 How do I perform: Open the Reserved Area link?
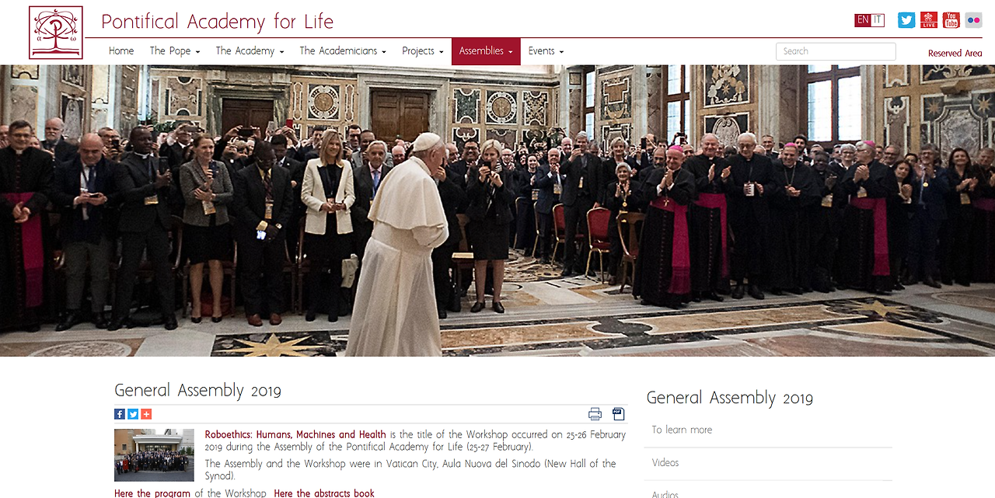(x=955, y=54)
